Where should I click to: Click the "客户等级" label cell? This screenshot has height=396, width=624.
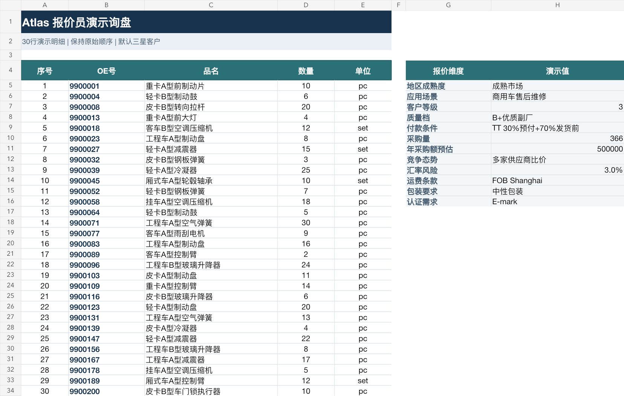tap(448, 107)
